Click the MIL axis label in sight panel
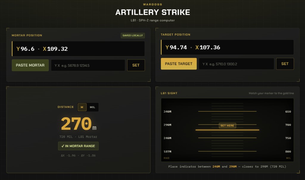Screen dimensions: 305x180 288,158
